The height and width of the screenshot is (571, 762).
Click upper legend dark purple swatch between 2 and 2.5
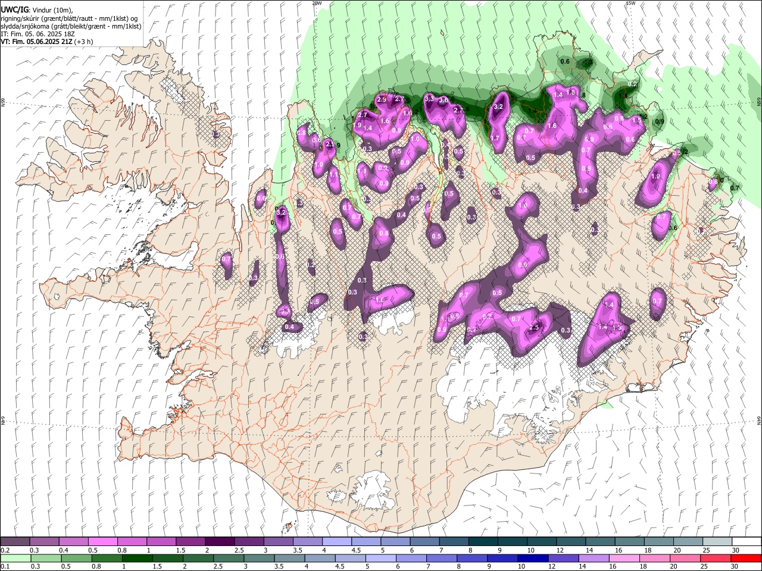click(220, 541)
